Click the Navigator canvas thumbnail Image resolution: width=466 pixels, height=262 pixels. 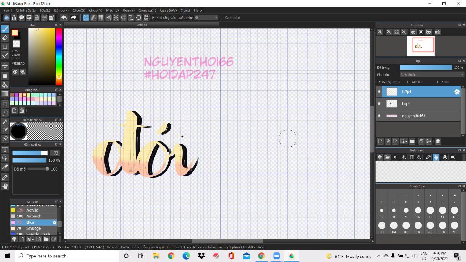point(421,46)
